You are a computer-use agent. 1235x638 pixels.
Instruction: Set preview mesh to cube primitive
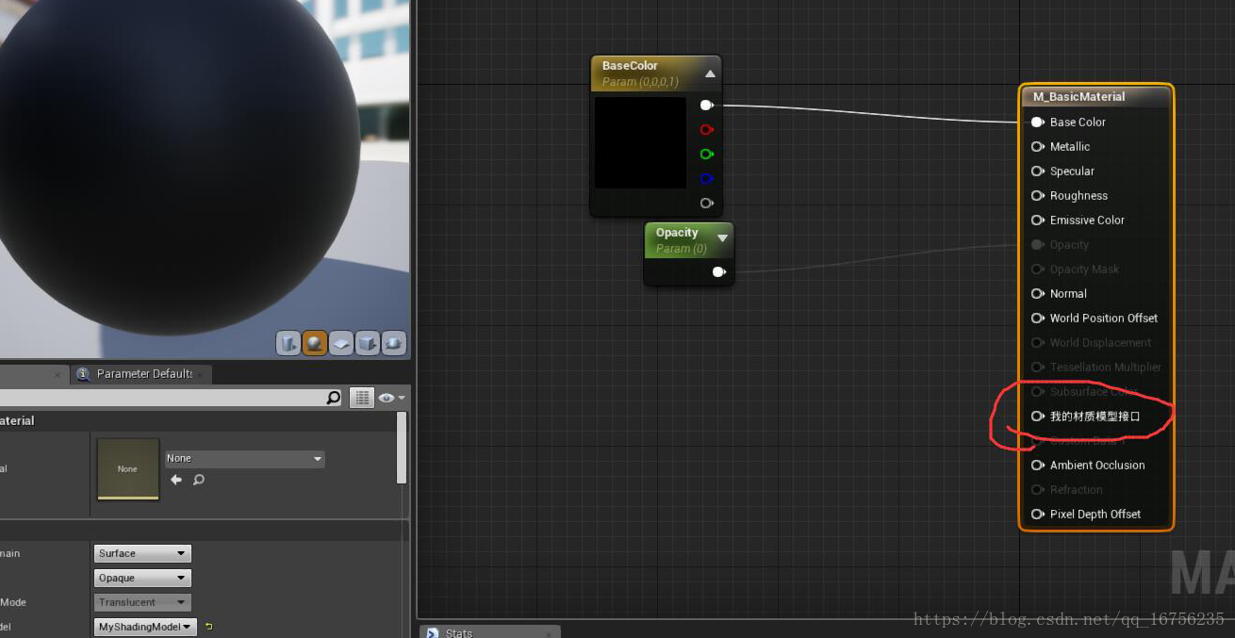pos(368,343)
